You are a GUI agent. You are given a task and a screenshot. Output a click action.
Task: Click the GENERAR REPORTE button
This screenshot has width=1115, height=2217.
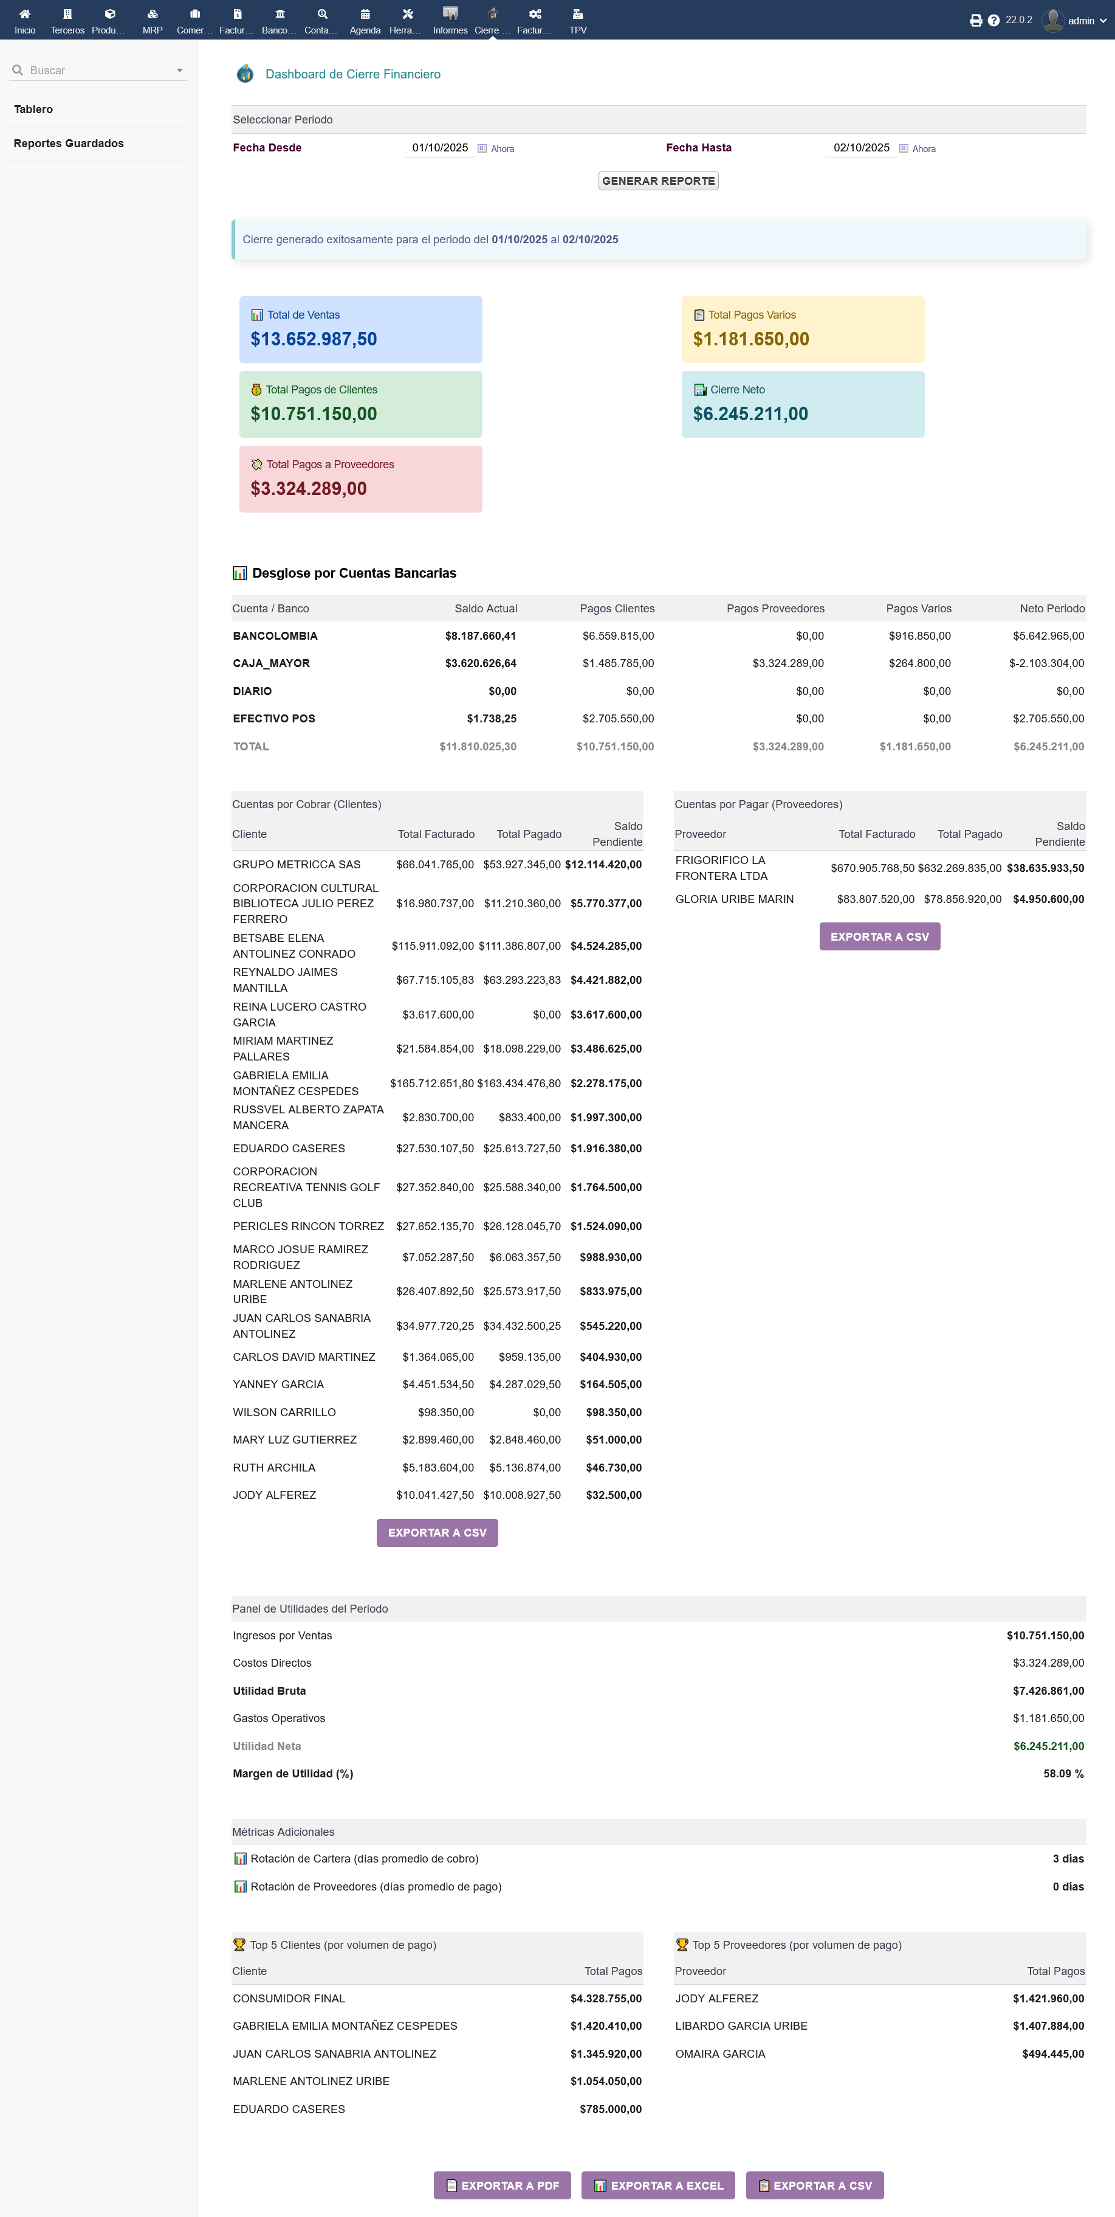pyautogui.click(x=658, y=181)
